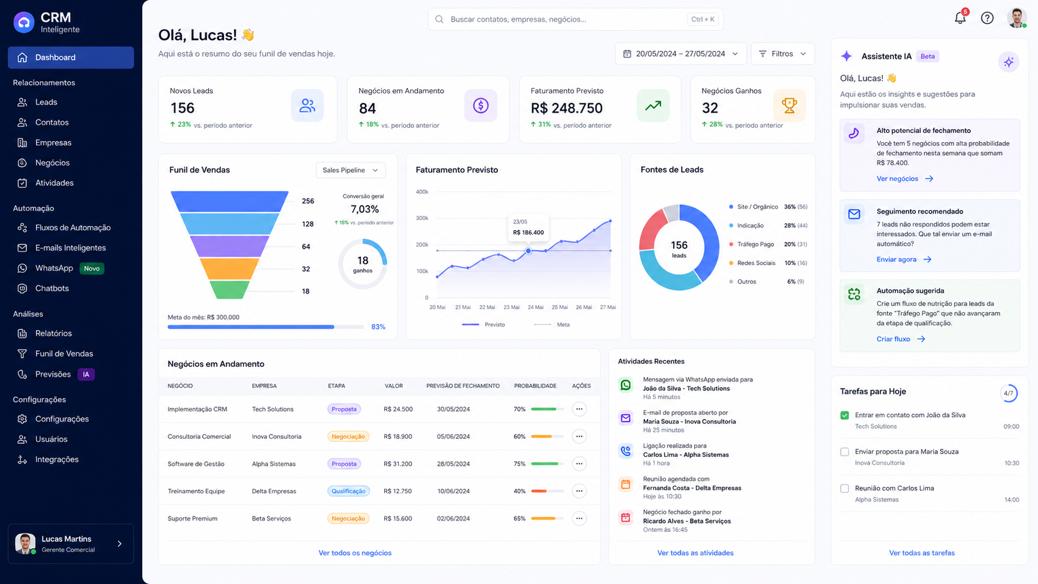Click the 4/7 tasks progress ring
The image size is (1038, 584).
pos(1009,393)
